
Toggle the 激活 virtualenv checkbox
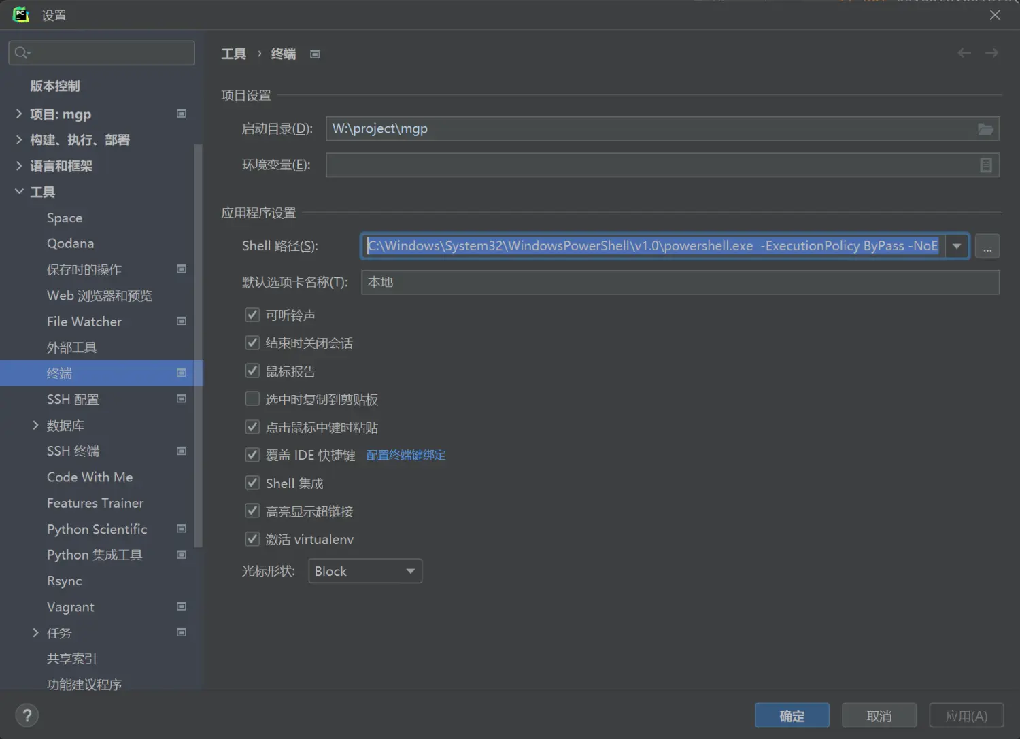pyautogui.click(x=252, y=539)
